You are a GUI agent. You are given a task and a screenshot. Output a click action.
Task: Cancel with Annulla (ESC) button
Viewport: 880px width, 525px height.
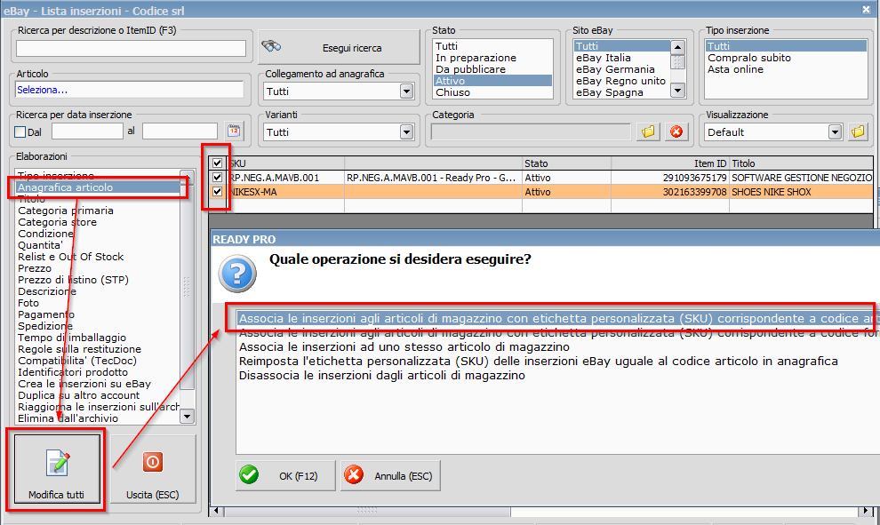(390, 475)
